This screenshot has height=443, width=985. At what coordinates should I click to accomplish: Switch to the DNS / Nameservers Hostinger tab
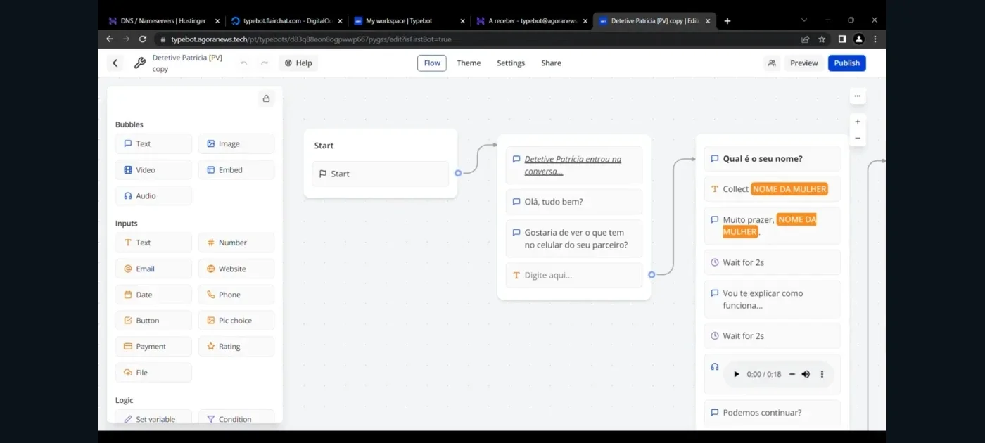[163, 21]
